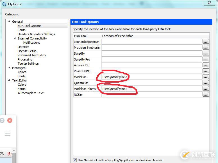Click the EDA Tool column header
The image size is (218, 163).
click(87, 36)
